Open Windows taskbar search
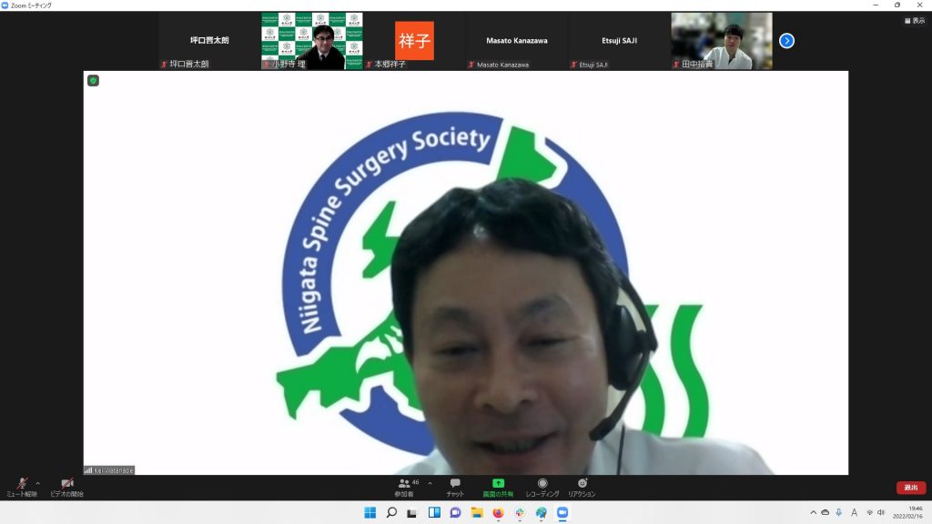The image size is (932, 524). pyautogui.click(x=391, y=512)
